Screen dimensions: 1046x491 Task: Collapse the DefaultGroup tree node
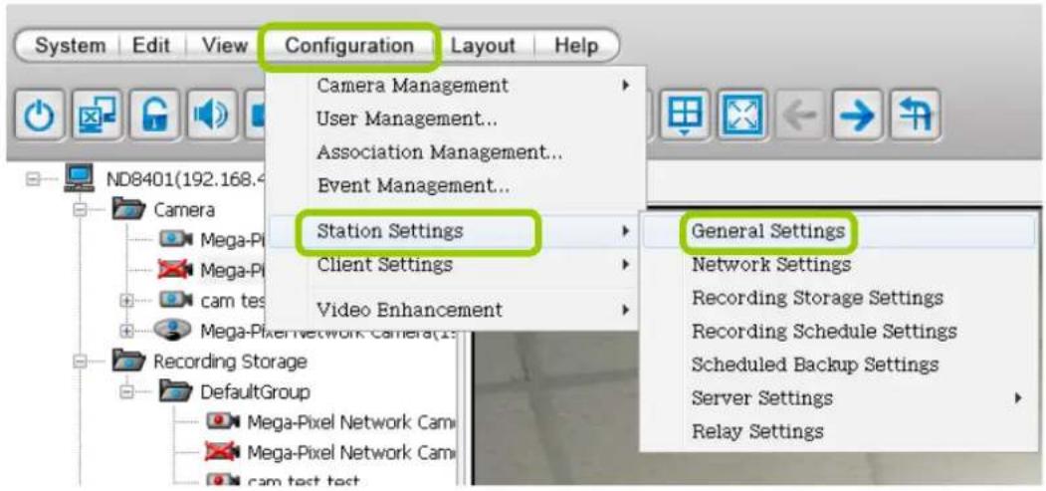click(x=126, y=391)
